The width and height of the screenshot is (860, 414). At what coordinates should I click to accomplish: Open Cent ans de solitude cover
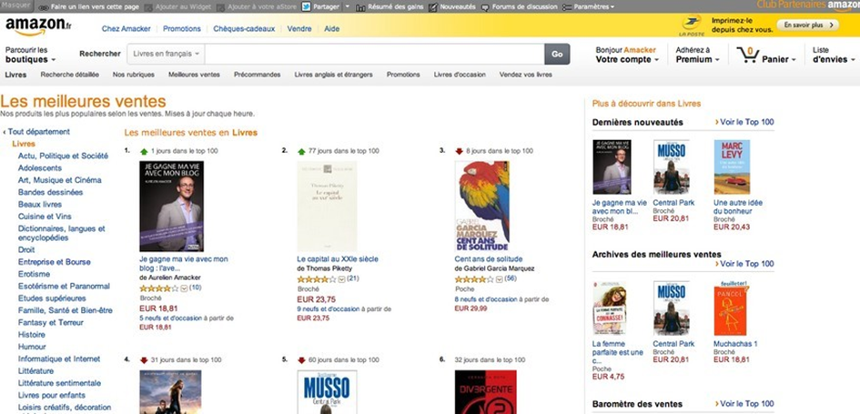coord(482,206)
